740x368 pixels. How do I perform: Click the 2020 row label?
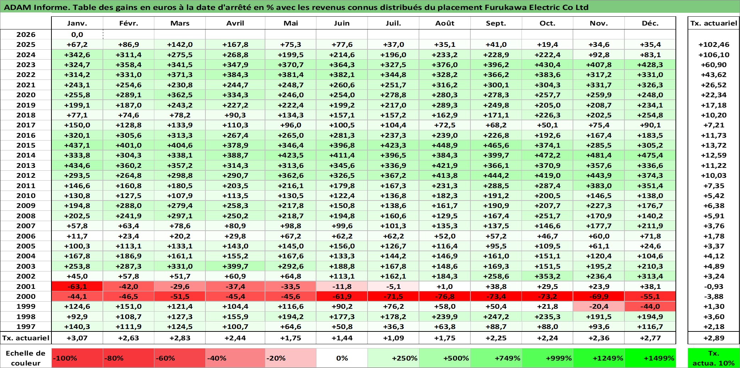(x=26, y=95)
